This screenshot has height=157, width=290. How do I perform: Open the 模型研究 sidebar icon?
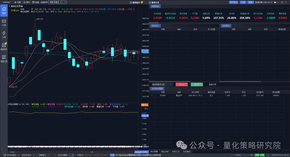click(4, 47)
